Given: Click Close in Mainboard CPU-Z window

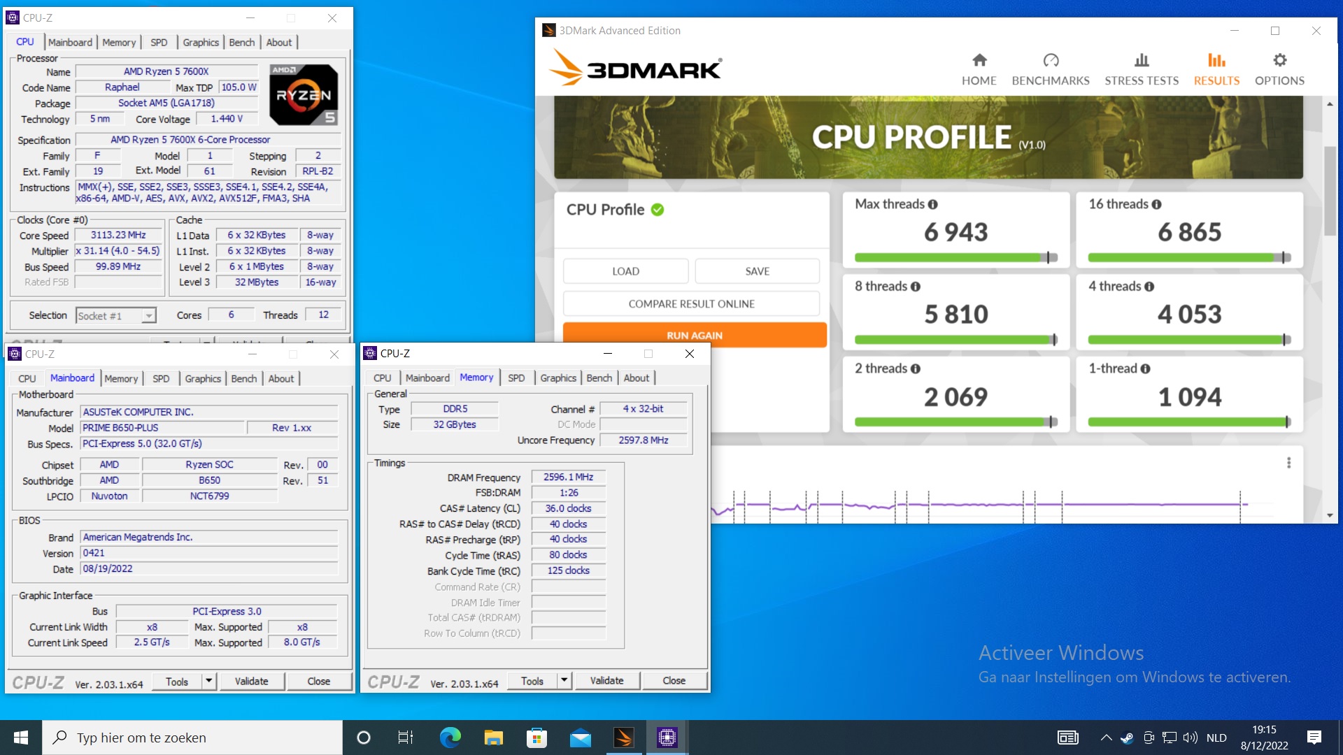Looking at the screenshot, I should click(x=318, y=681).
